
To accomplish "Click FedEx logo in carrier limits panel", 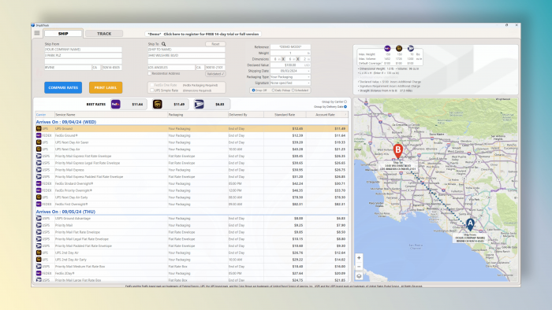I will pos(387,49).
